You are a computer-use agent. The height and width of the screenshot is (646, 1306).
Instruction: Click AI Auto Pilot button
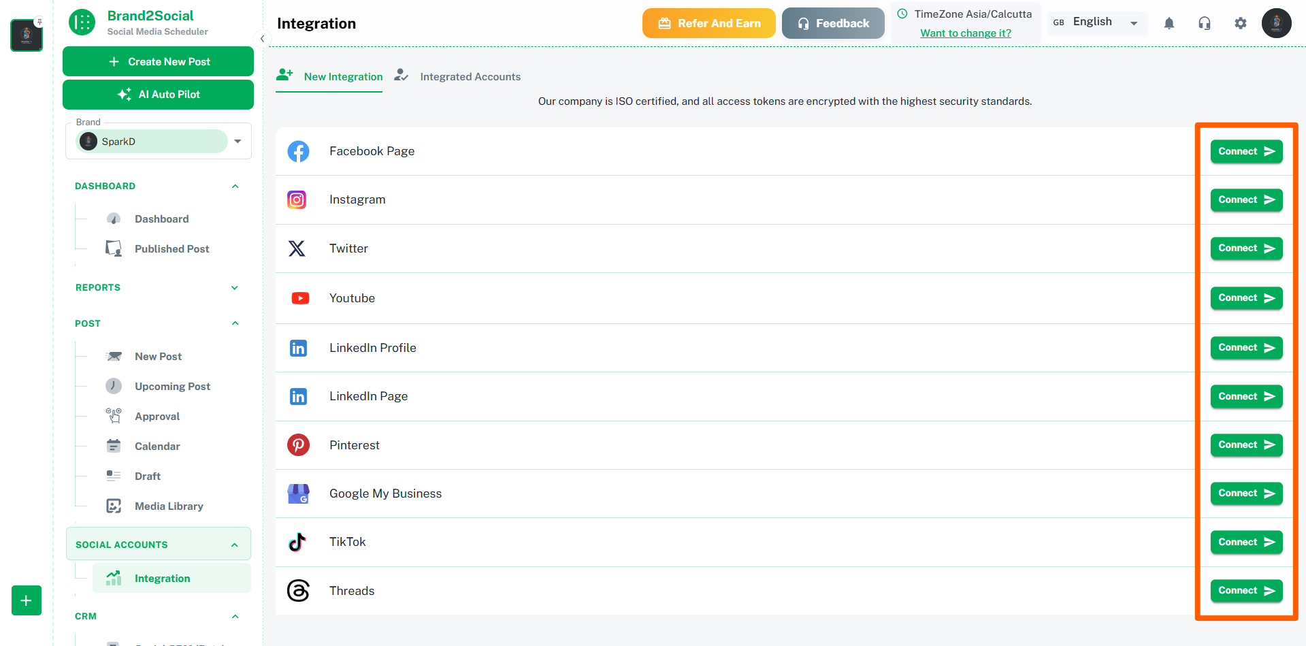[158, 94]
